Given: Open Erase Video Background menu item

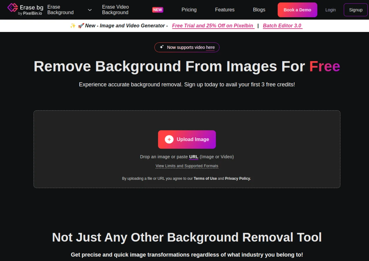Looking at the screenshot, I should tap(115, 10).
